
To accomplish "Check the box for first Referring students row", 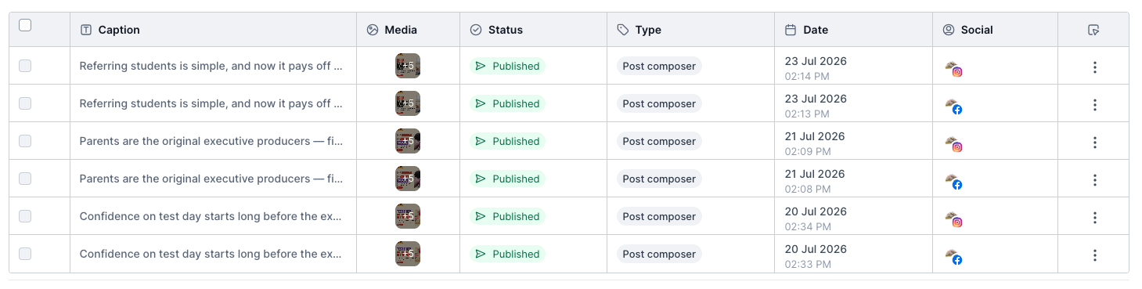I will [x=25, y=66].
